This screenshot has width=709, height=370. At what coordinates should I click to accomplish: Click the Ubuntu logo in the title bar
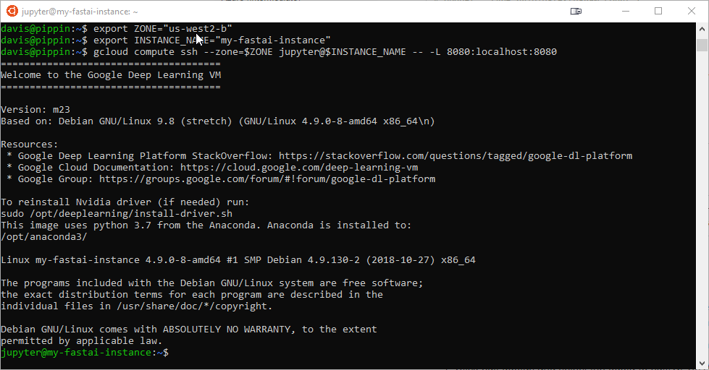pos(12,12)
